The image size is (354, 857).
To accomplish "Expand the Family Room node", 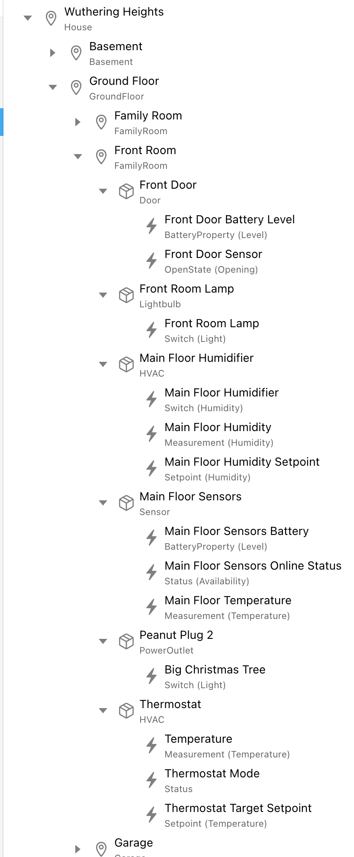I will (78, 122).
